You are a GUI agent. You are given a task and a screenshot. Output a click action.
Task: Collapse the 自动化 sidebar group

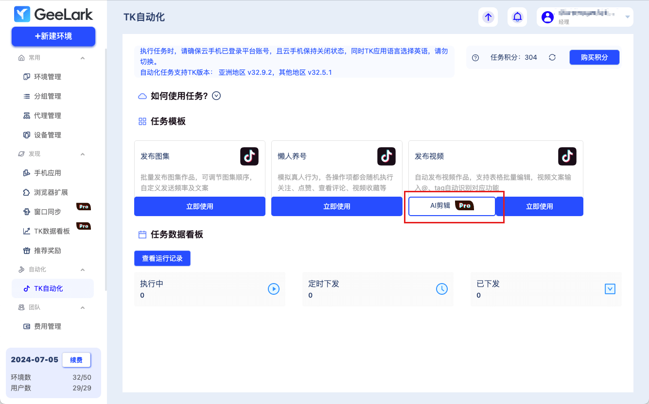pyautogui.click(x=83, y=269)
